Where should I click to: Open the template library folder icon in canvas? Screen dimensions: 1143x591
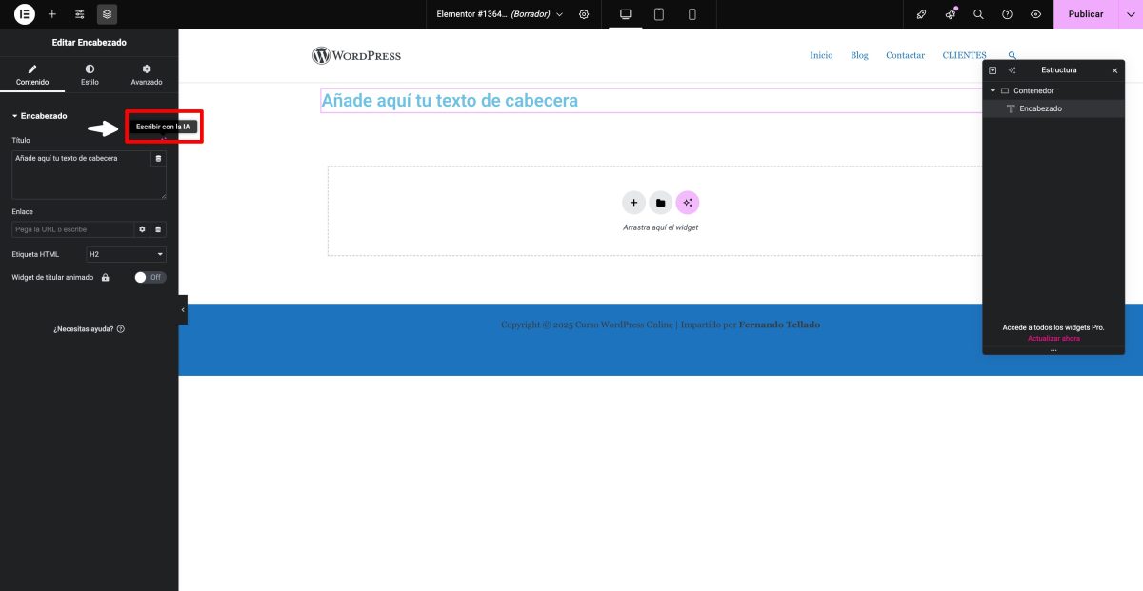661,202
